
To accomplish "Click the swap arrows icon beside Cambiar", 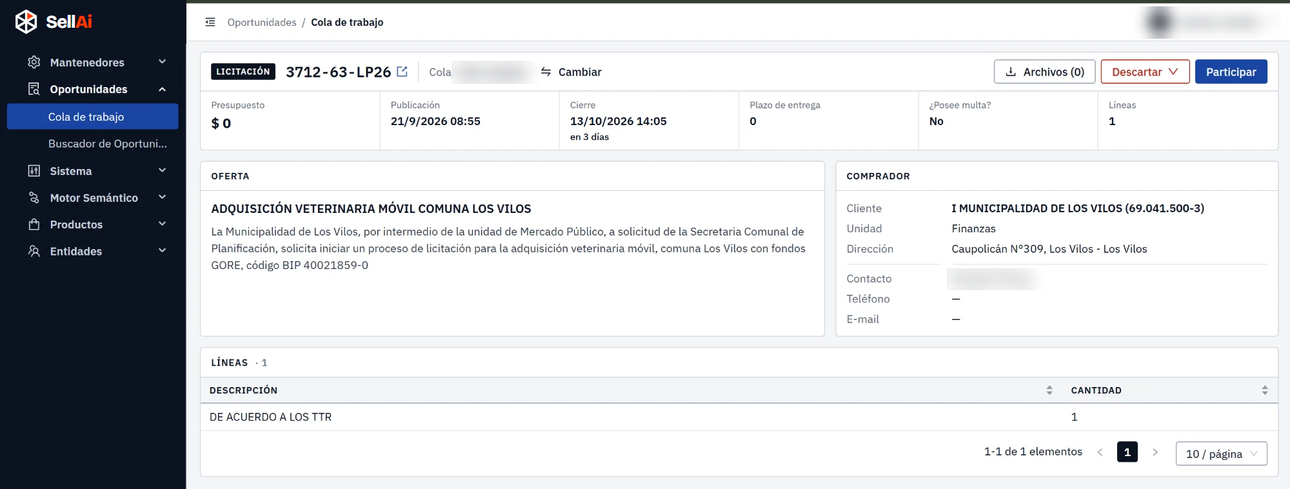I will [546, 72].
